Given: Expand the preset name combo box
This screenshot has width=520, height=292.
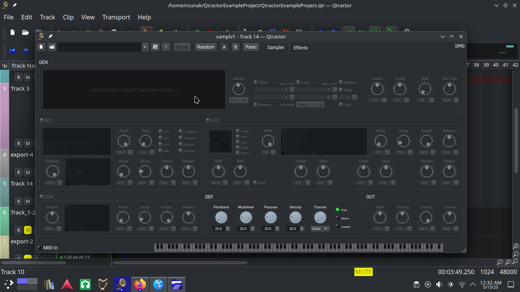Looking at the screenshot, I should click(145, 47).
